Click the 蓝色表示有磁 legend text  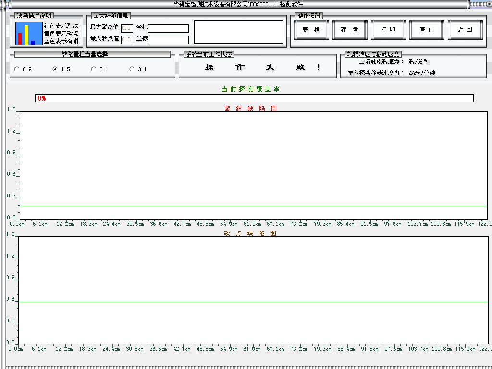click(61, 41)
